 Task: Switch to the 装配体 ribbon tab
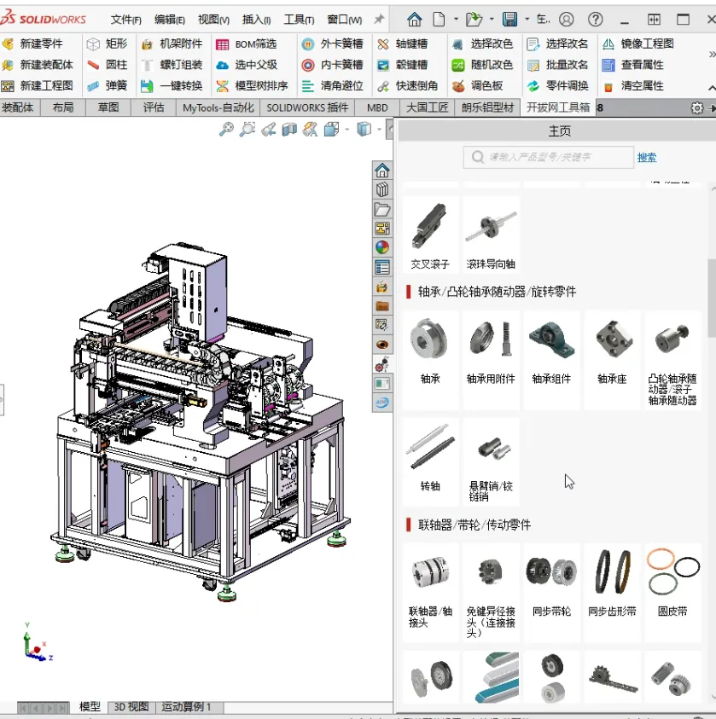click(18, 107)
